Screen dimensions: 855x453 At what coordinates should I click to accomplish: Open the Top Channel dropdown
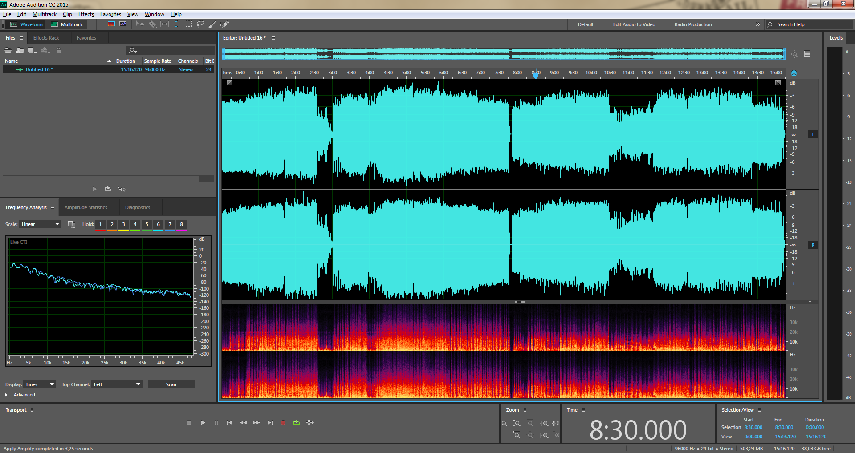coord(117,384)
